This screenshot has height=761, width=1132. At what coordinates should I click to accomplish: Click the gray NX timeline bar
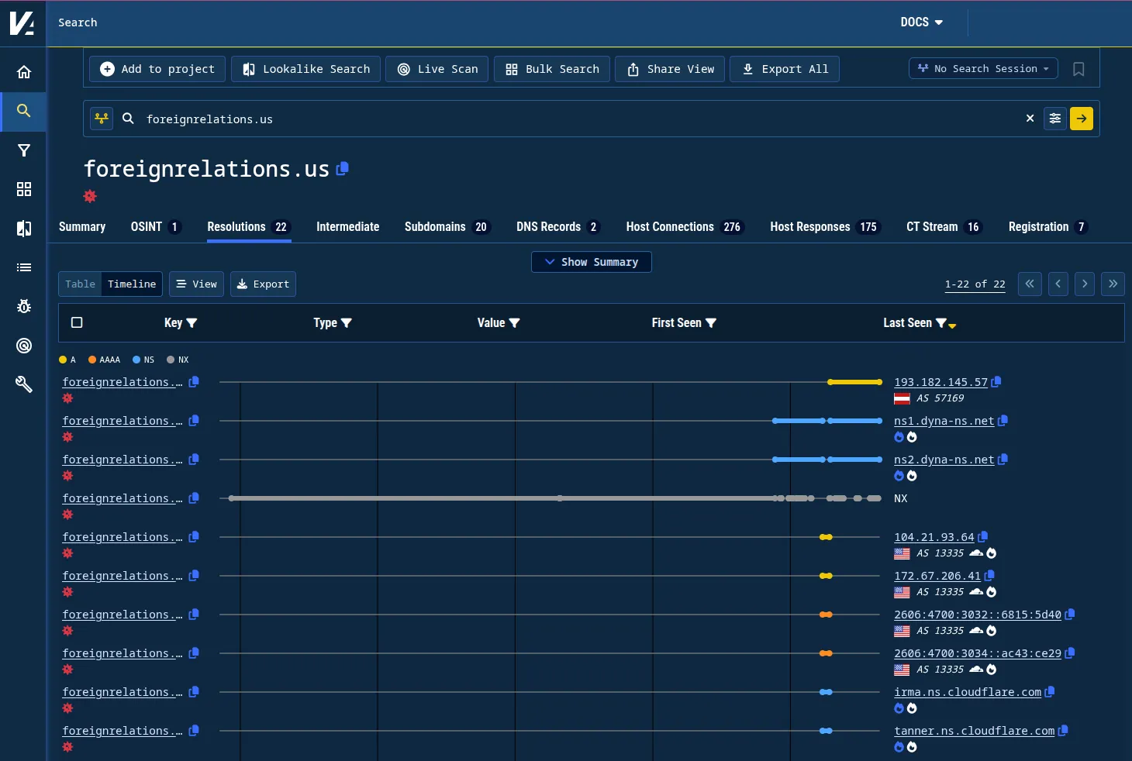(504, 498)
